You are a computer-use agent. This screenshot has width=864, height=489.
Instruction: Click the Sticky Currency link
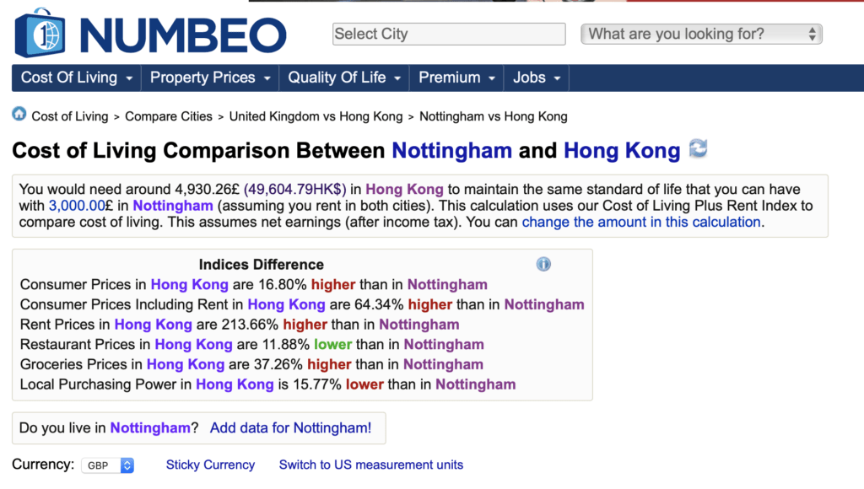[x=210, y=465]
